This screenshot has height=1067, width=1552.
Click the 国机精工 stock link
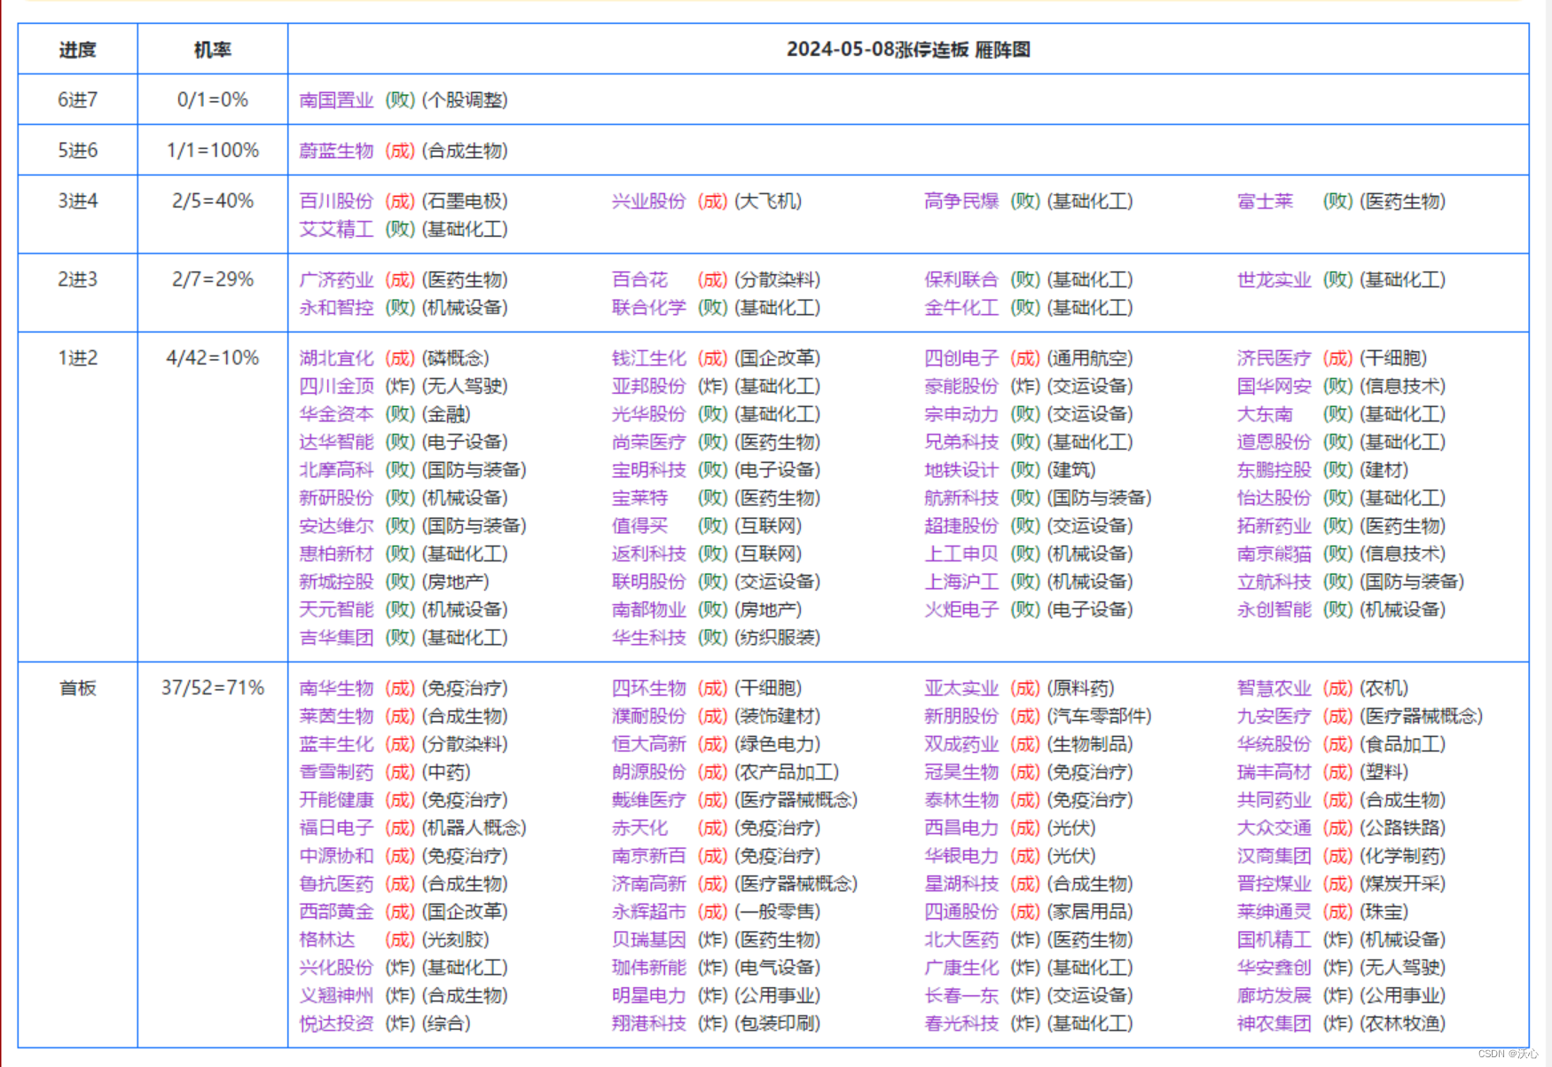(1274, 940)
